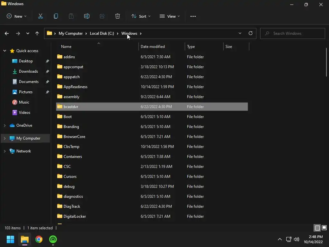Screen dimensions: 329x247
Task: Click the Share icon in toolbar
Action: click(x=102, y=16)
